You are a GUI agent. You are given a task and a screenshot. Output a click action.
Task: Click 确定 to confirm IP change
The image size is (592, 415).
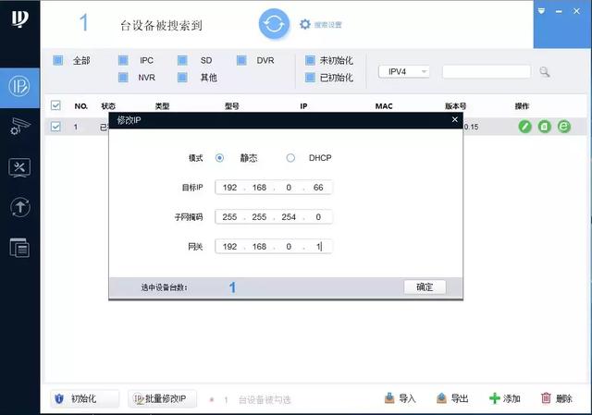click(425, 287)
